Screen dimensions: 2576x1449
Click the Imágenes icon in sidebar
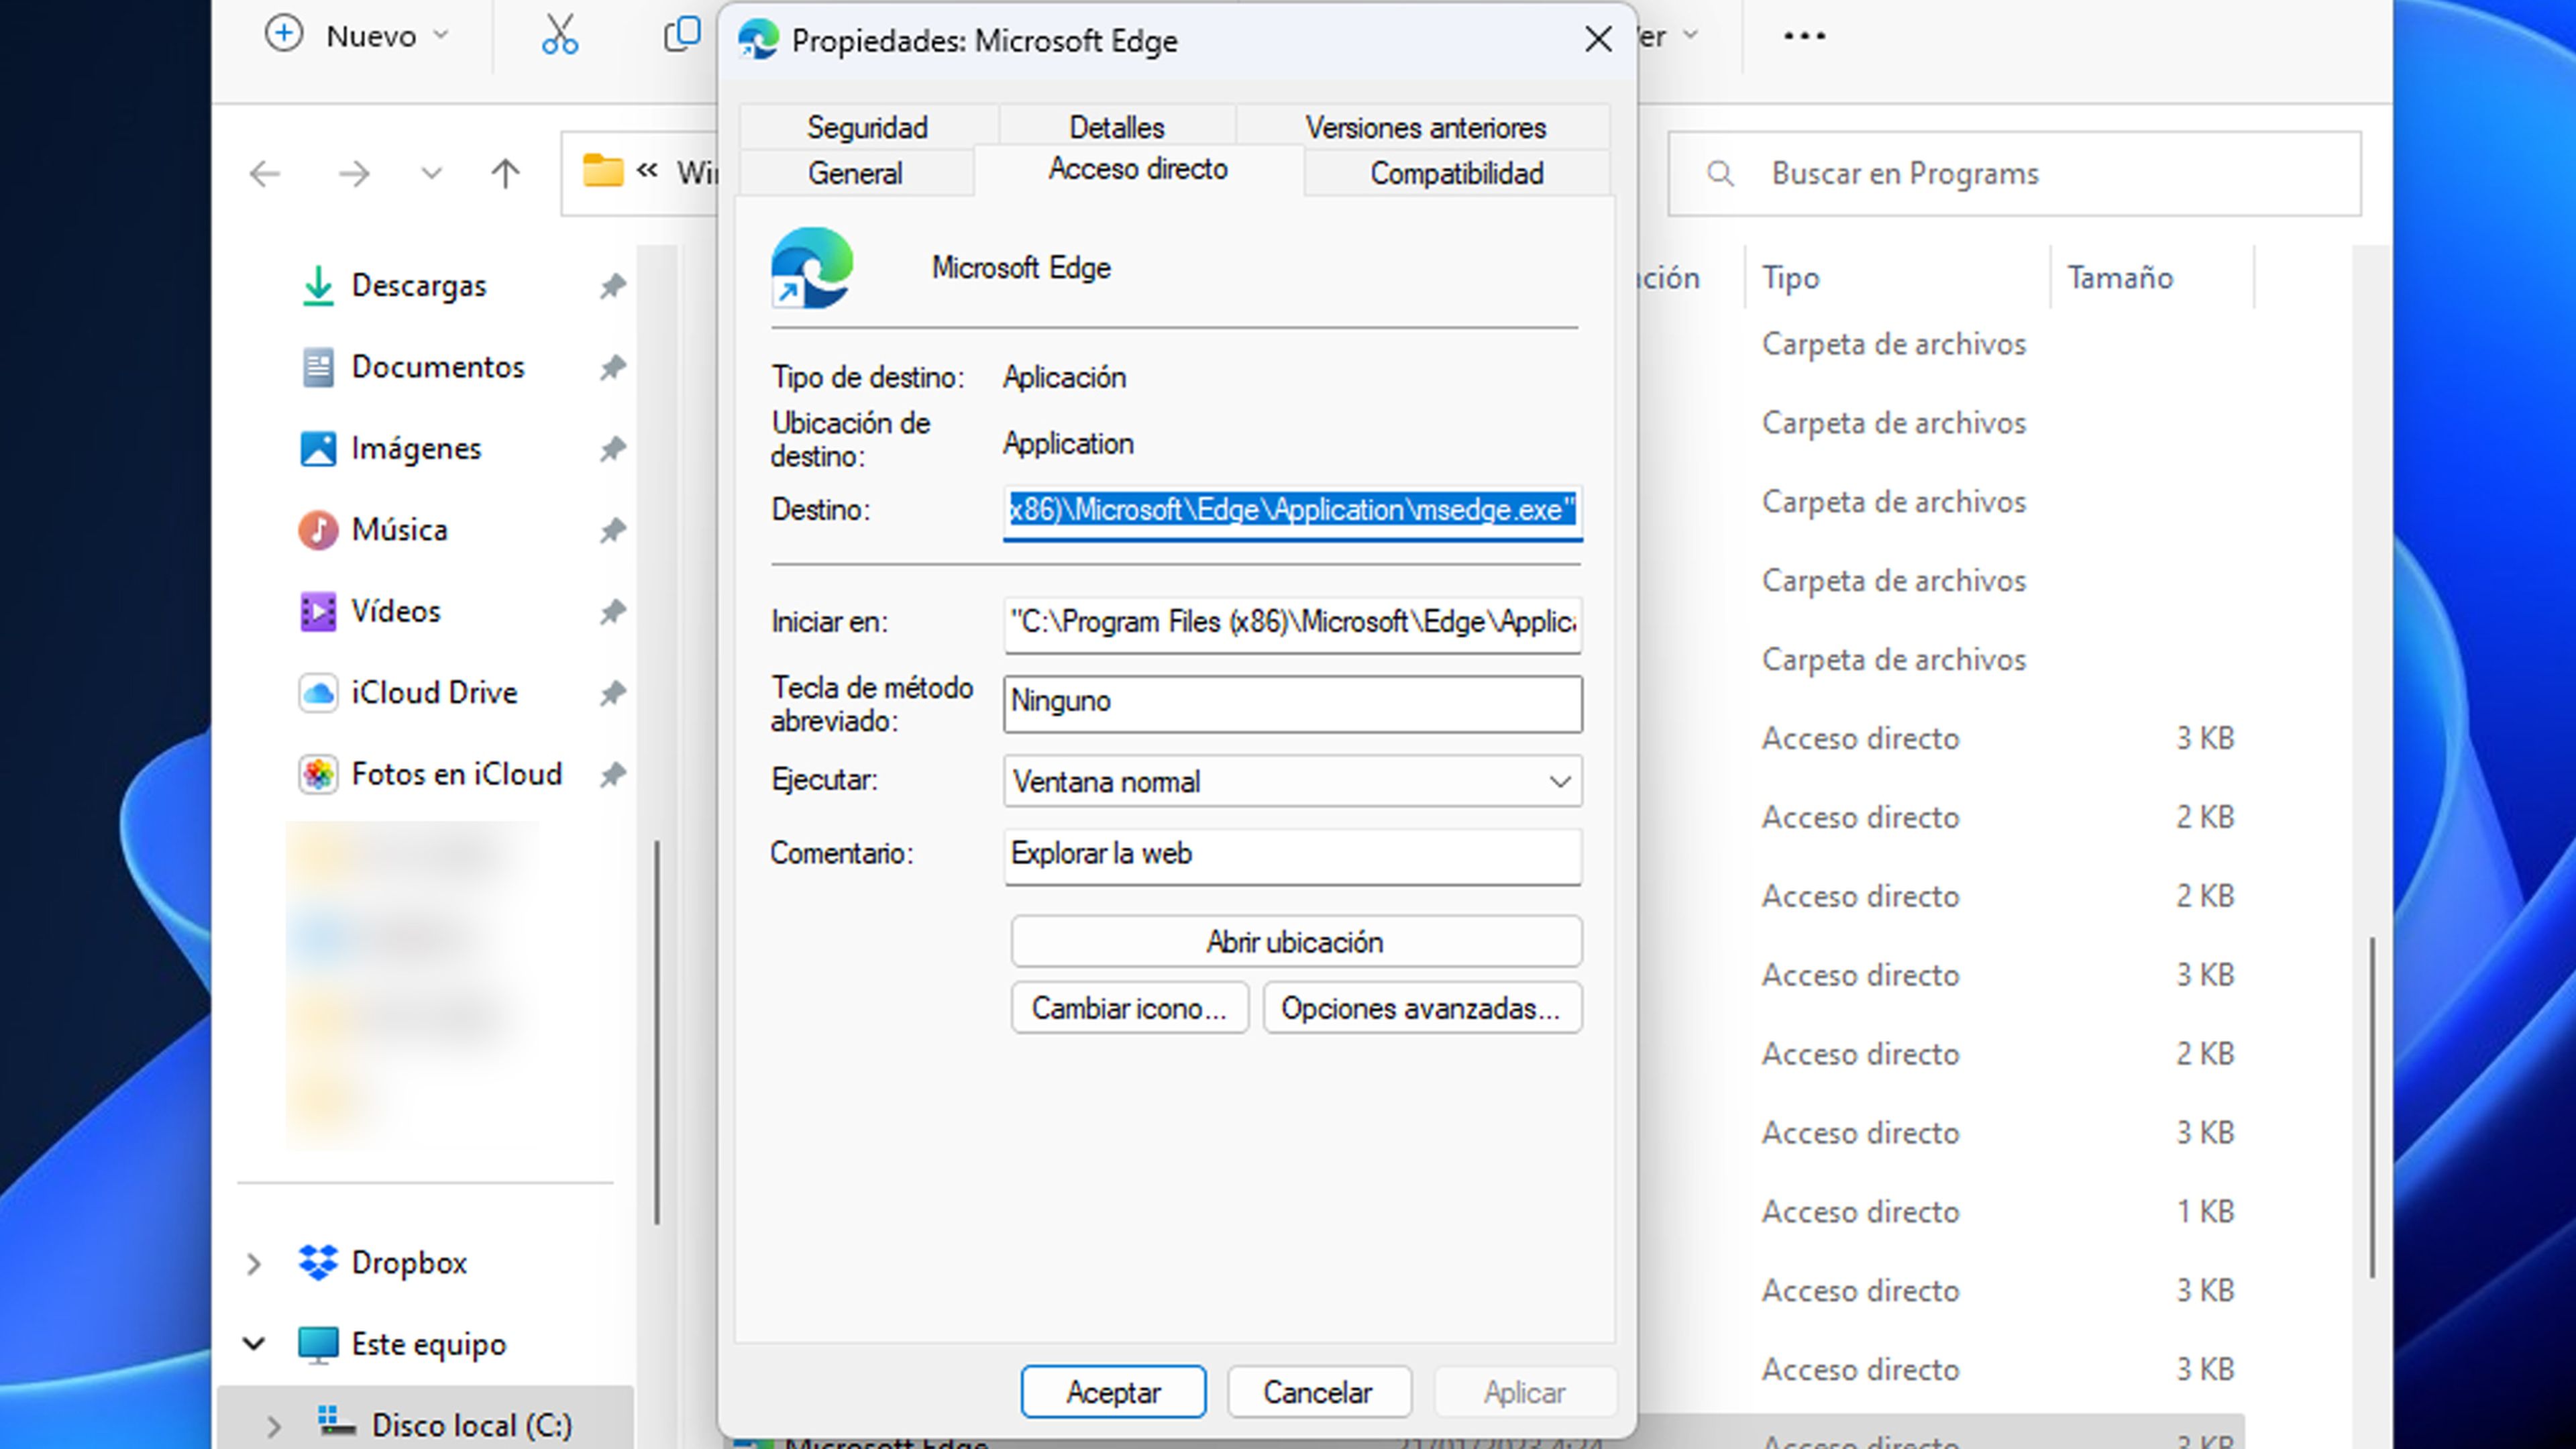(x=318, y=448)
